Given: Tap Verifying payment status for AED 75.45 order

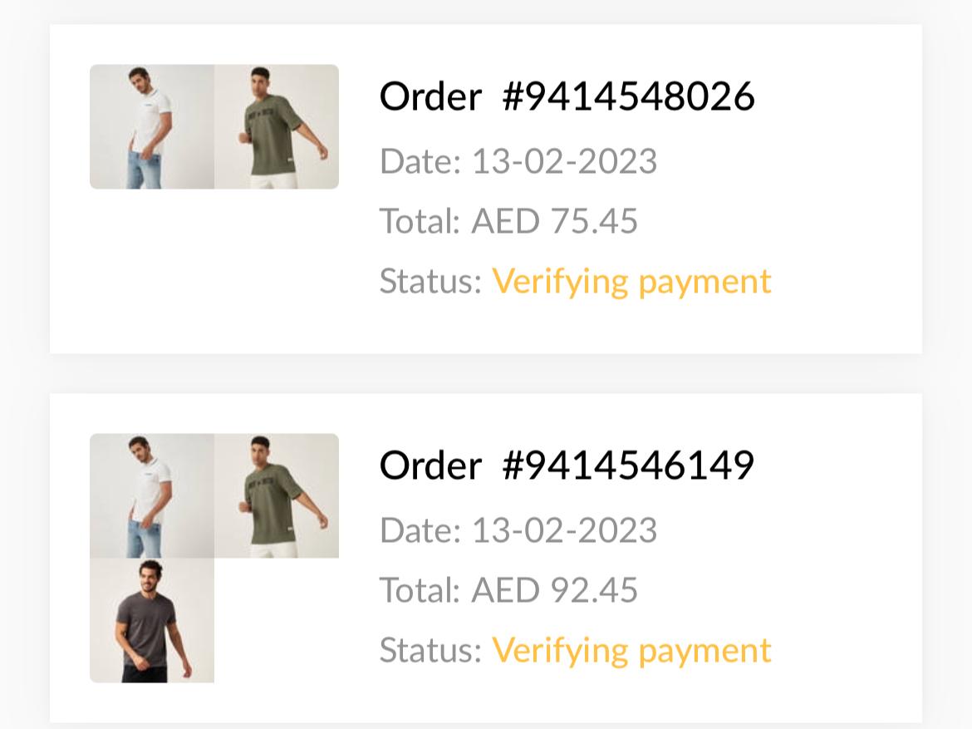Looking at the screenshot, I should click(631, 281).
